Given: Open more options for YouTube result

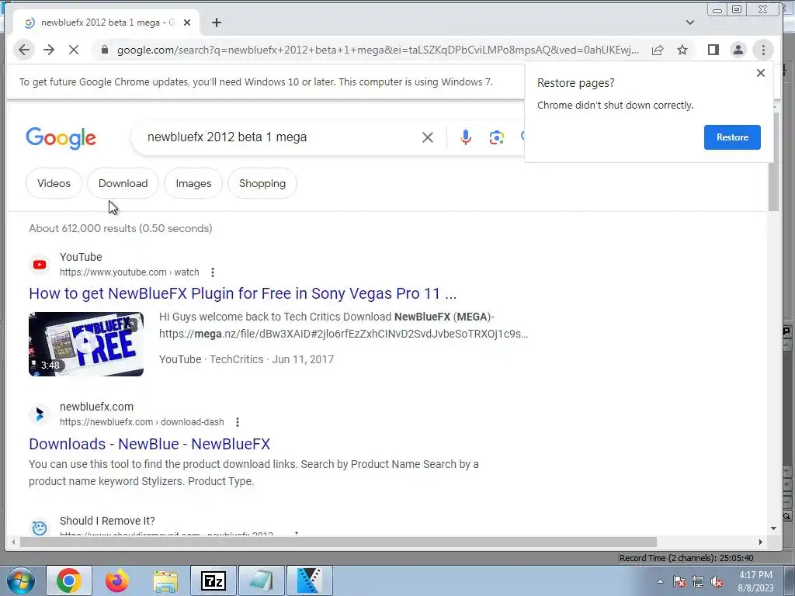Looking at the screenshot, I should coord(213,272).
